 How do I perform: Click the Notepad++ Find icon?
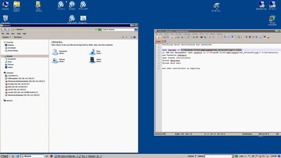[x=202, y=37]
